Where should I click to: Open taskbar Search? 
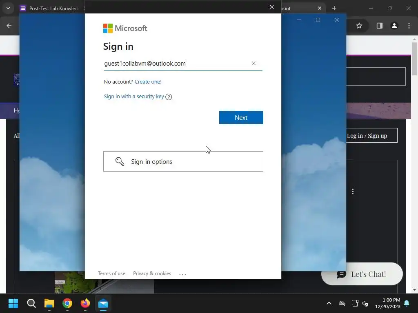point(31,303)
